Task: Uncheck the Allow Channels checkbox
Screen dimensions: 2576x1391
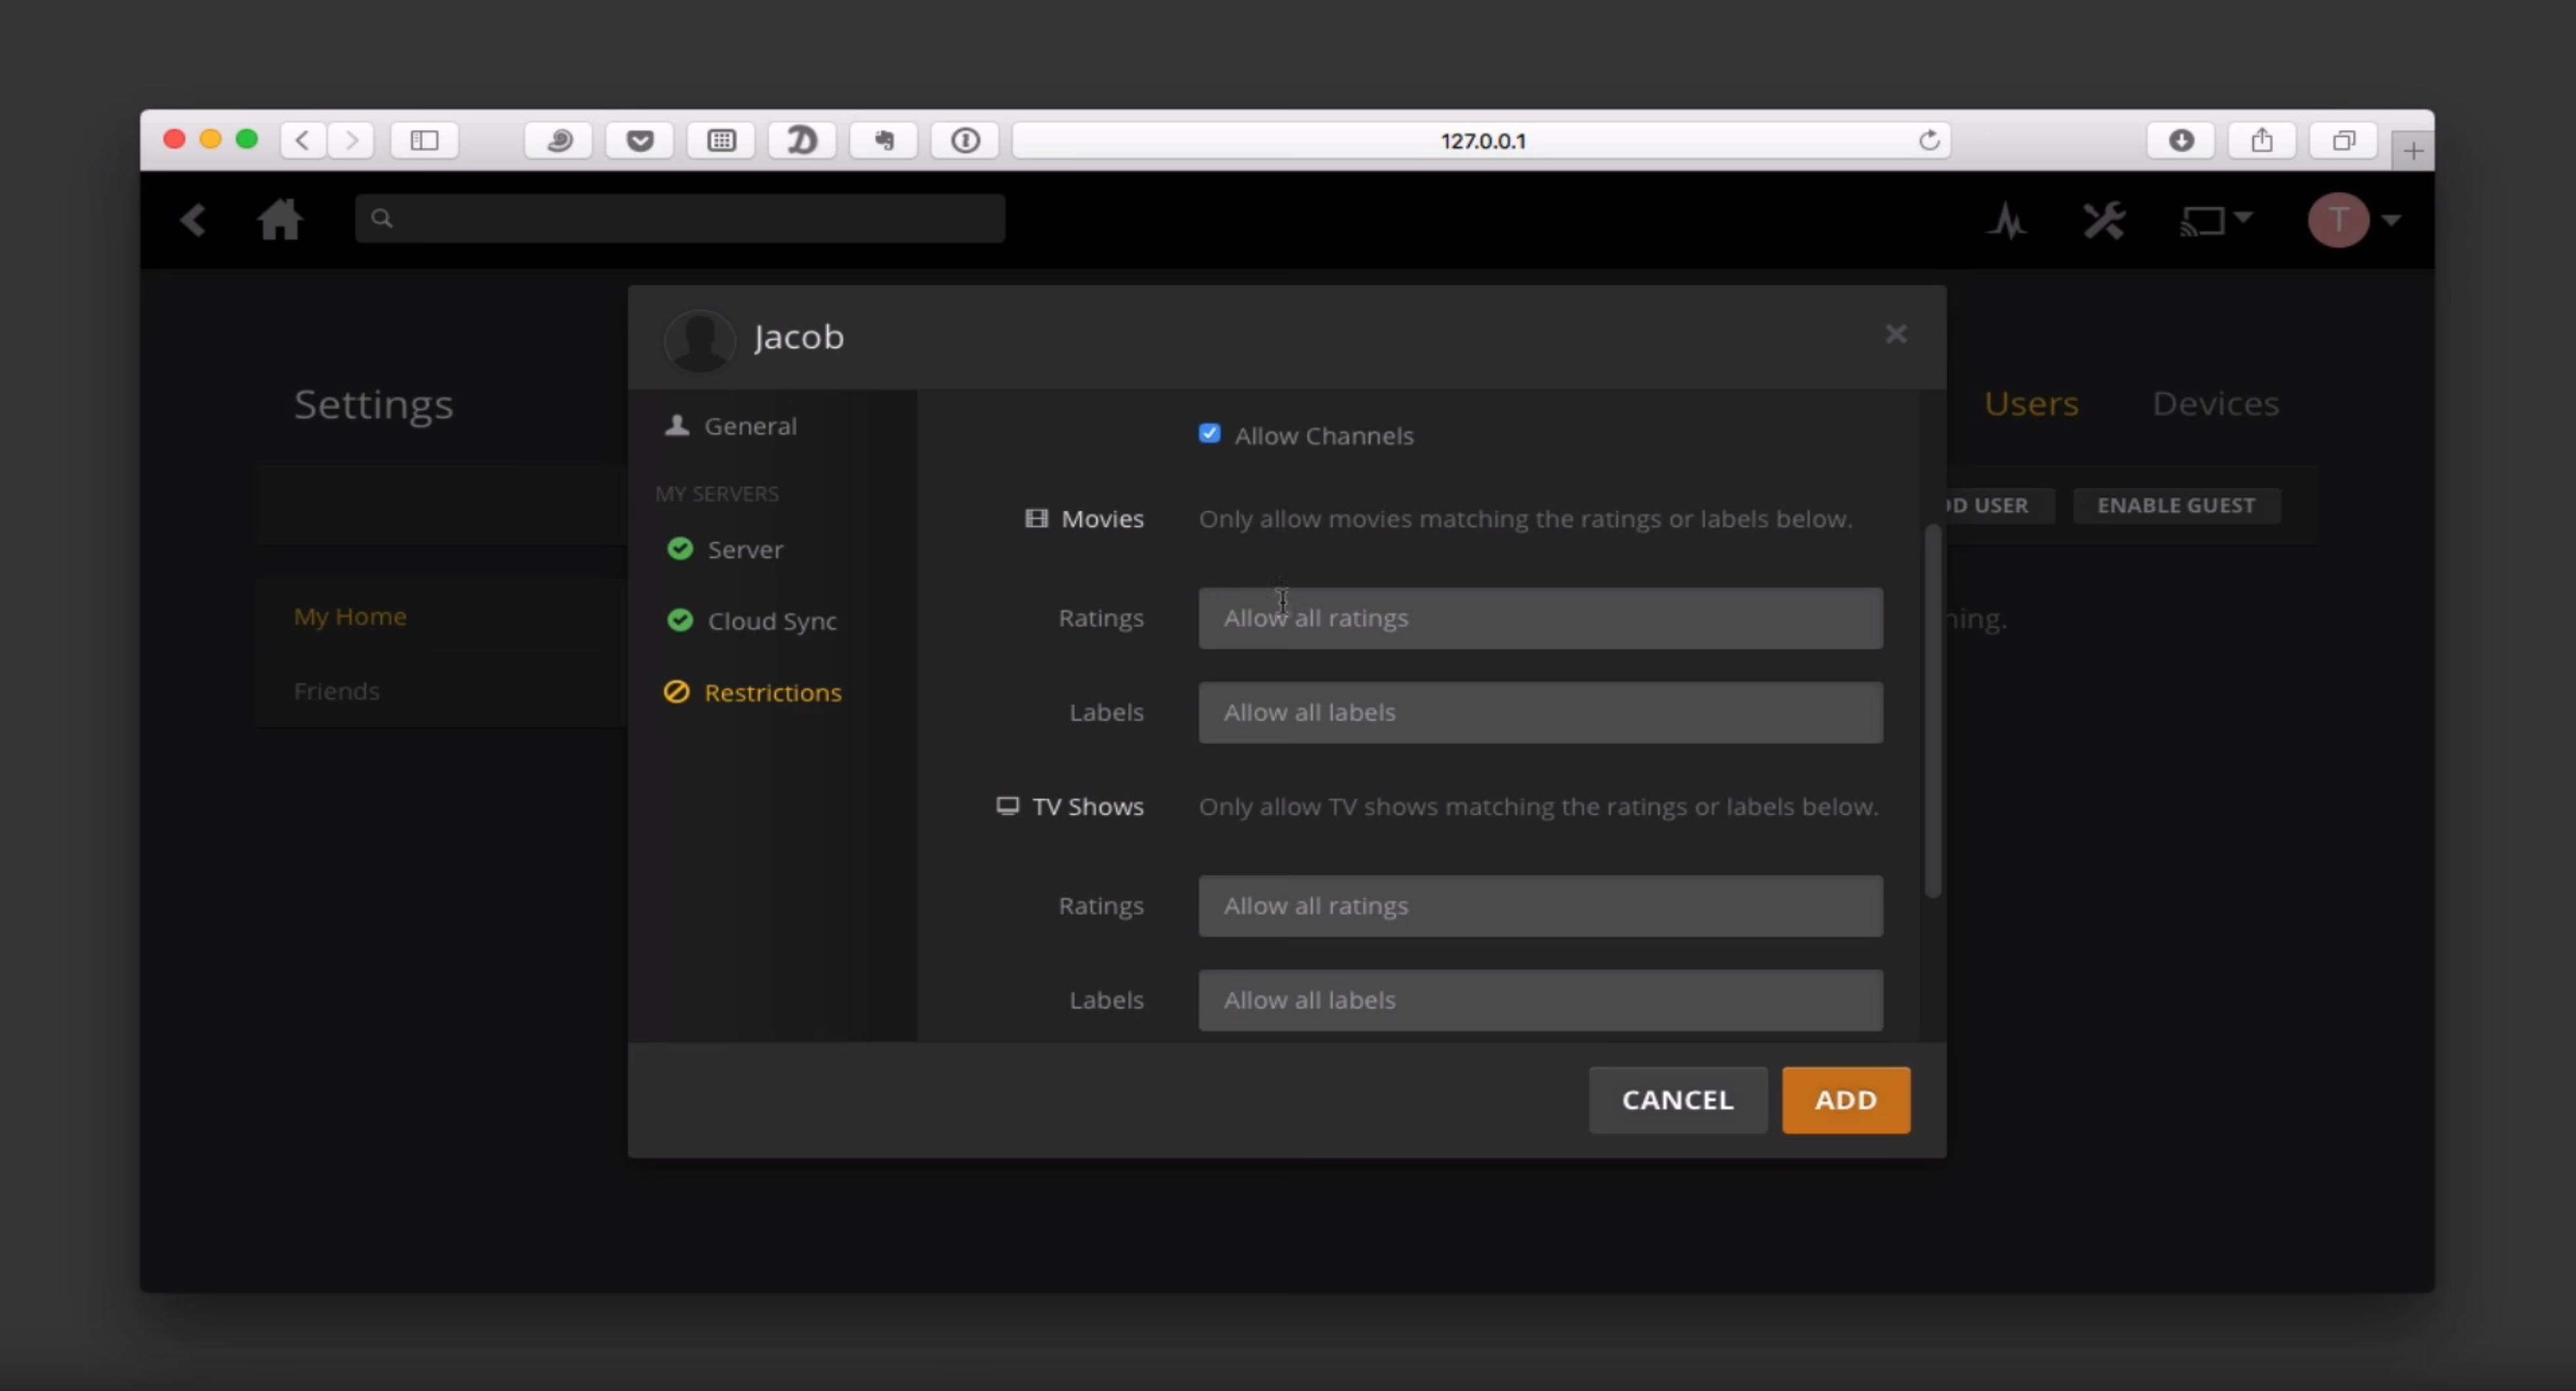Action: (1209, 434)
